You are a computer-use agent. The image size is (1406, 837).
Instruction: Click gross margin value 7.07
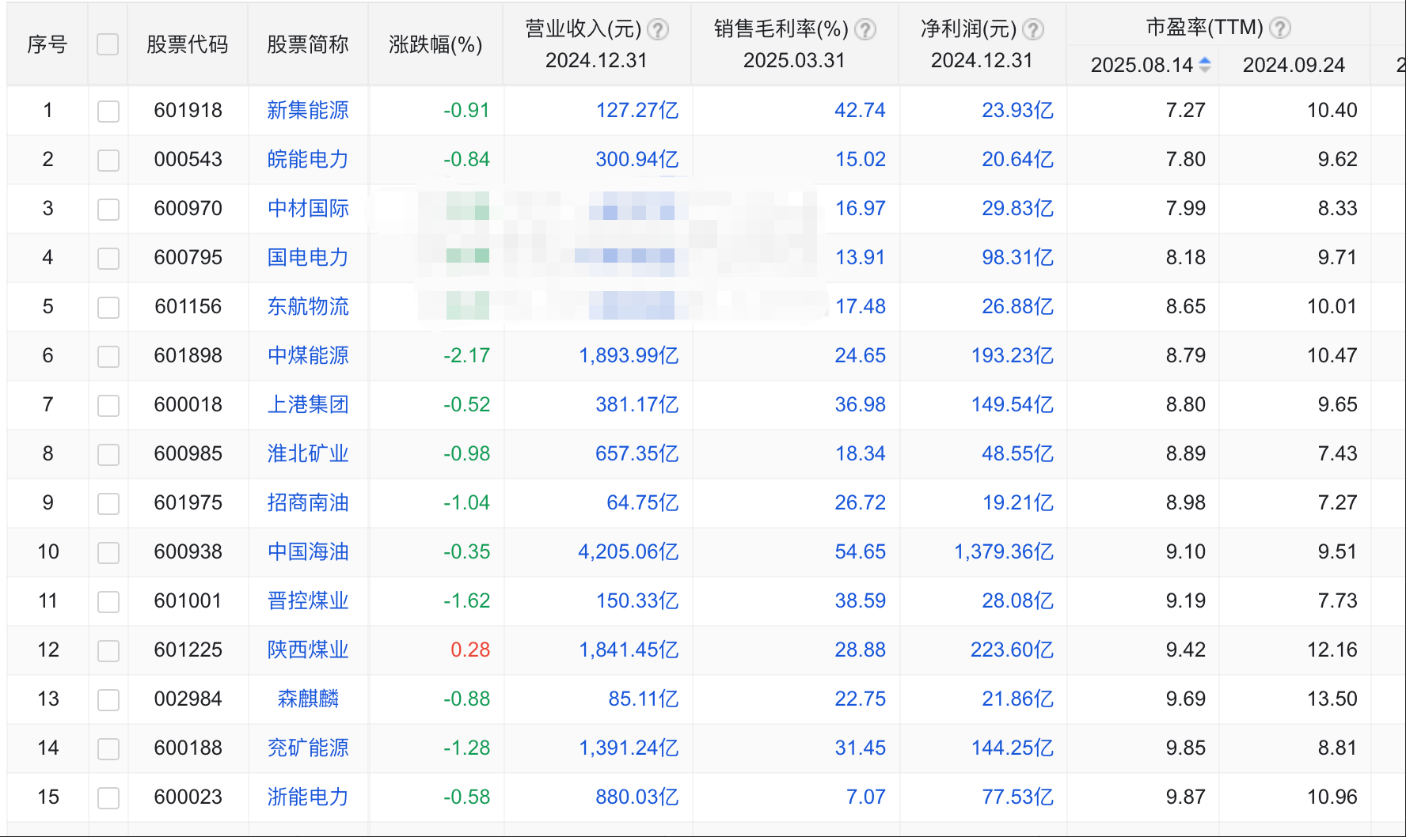tap(866, 797)
